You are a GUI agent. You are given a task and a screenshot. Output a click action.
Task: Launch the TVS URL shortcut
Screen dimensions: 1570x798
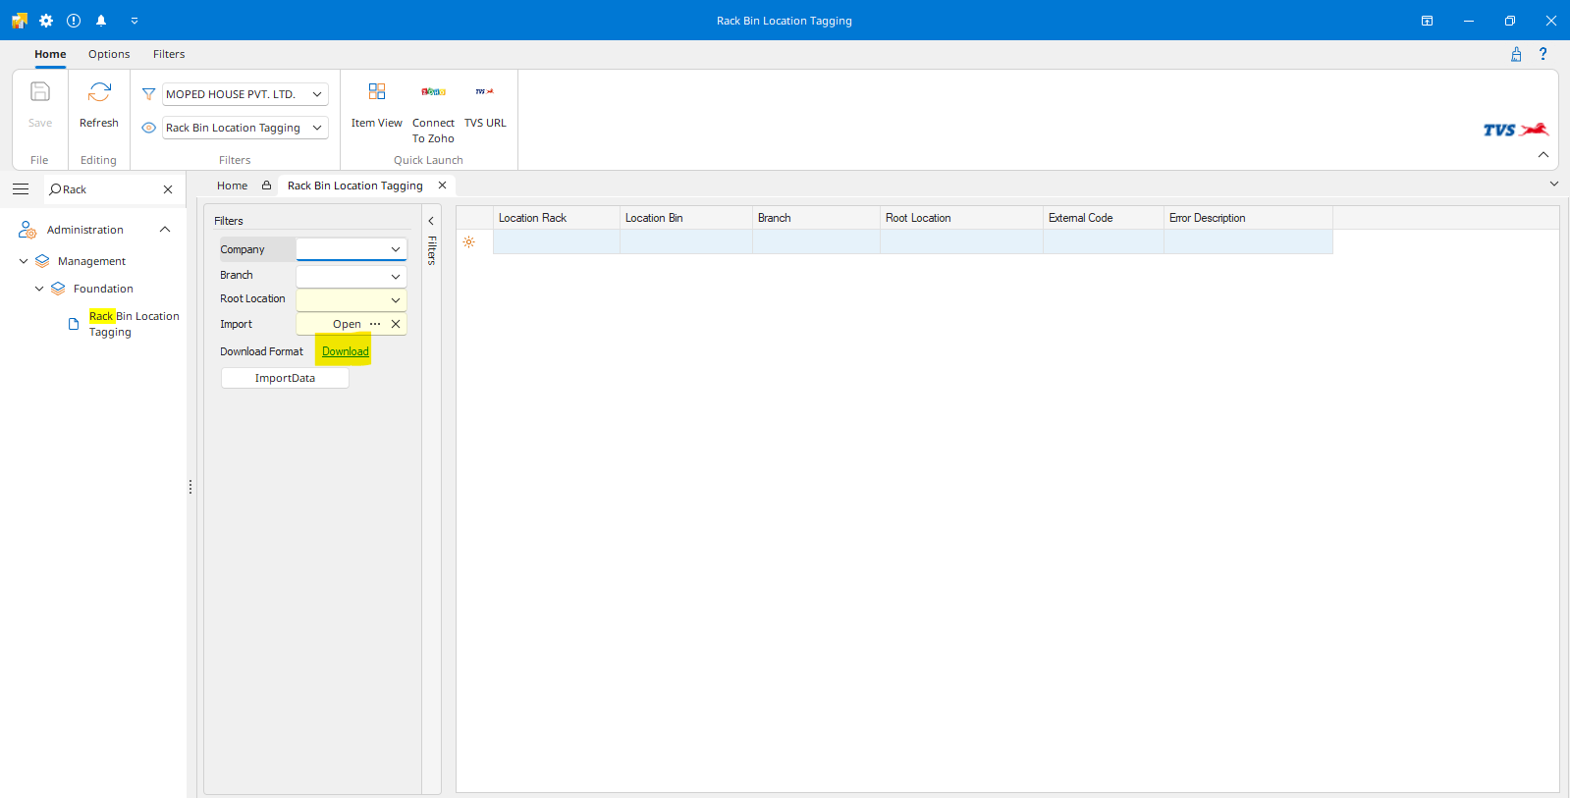click(x=485, y=92)
